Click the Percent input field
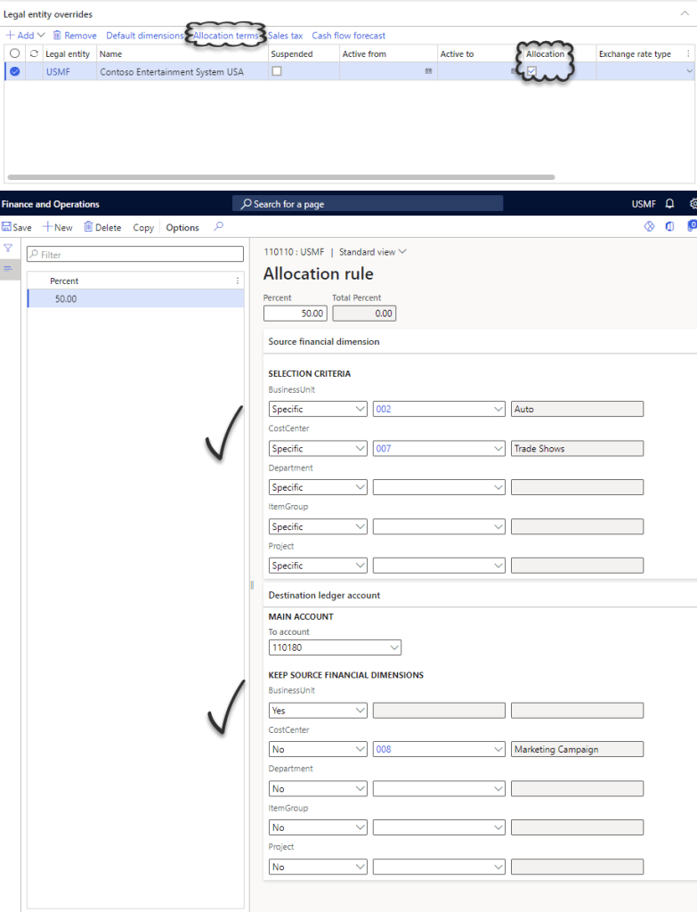 click(x=296, y=313)
